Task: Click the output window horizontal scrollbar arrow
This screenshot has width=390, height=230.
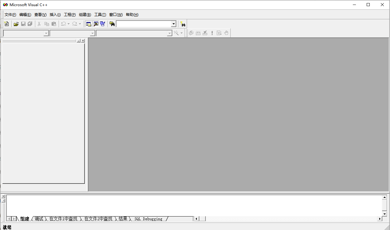Action: [196, 219]
